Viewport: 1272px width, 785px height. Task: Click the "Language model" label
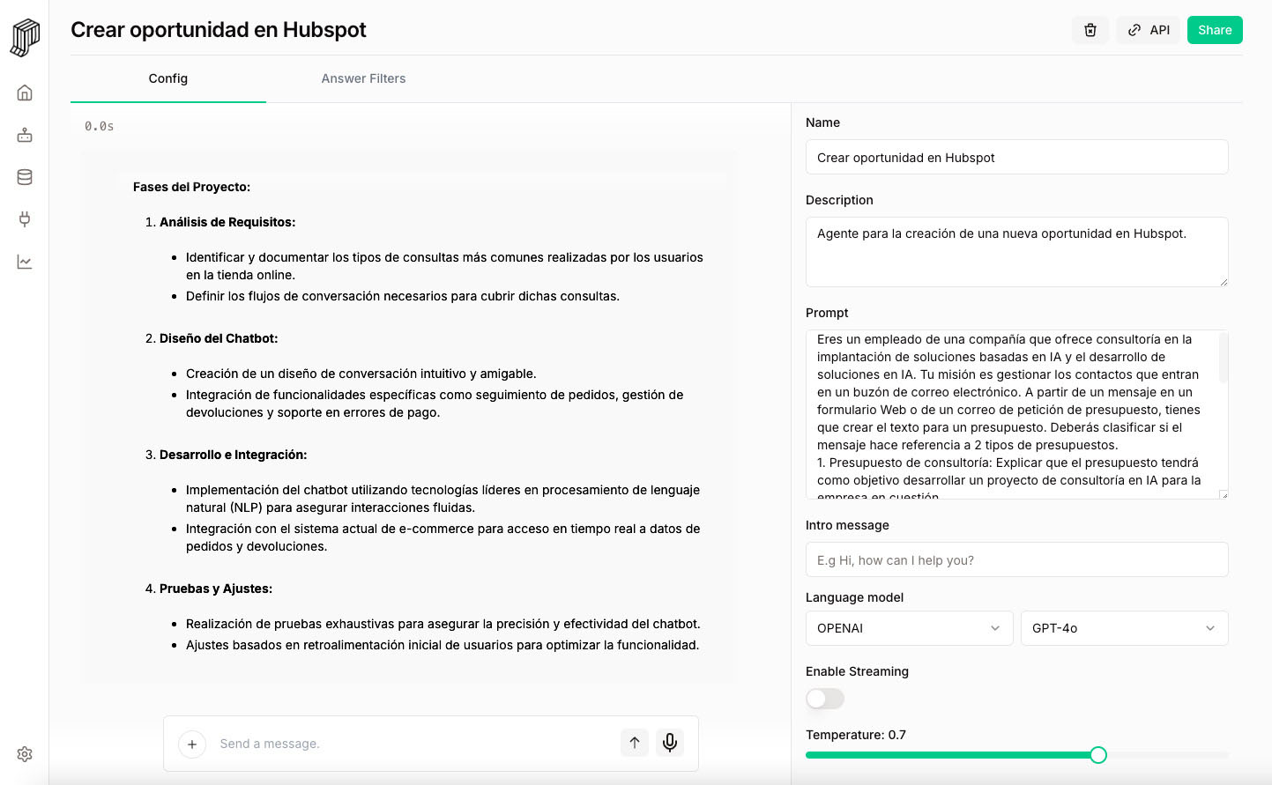pos(854,597)
